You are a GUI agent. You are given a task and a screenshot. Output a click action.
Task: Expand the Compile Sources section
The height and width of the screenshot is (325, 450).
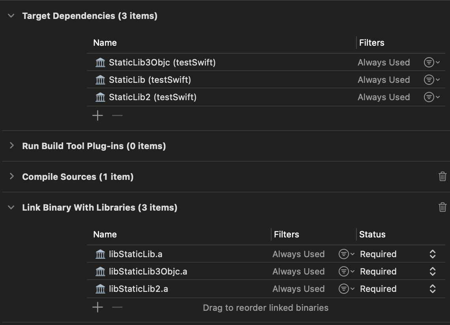click(11, 177)
